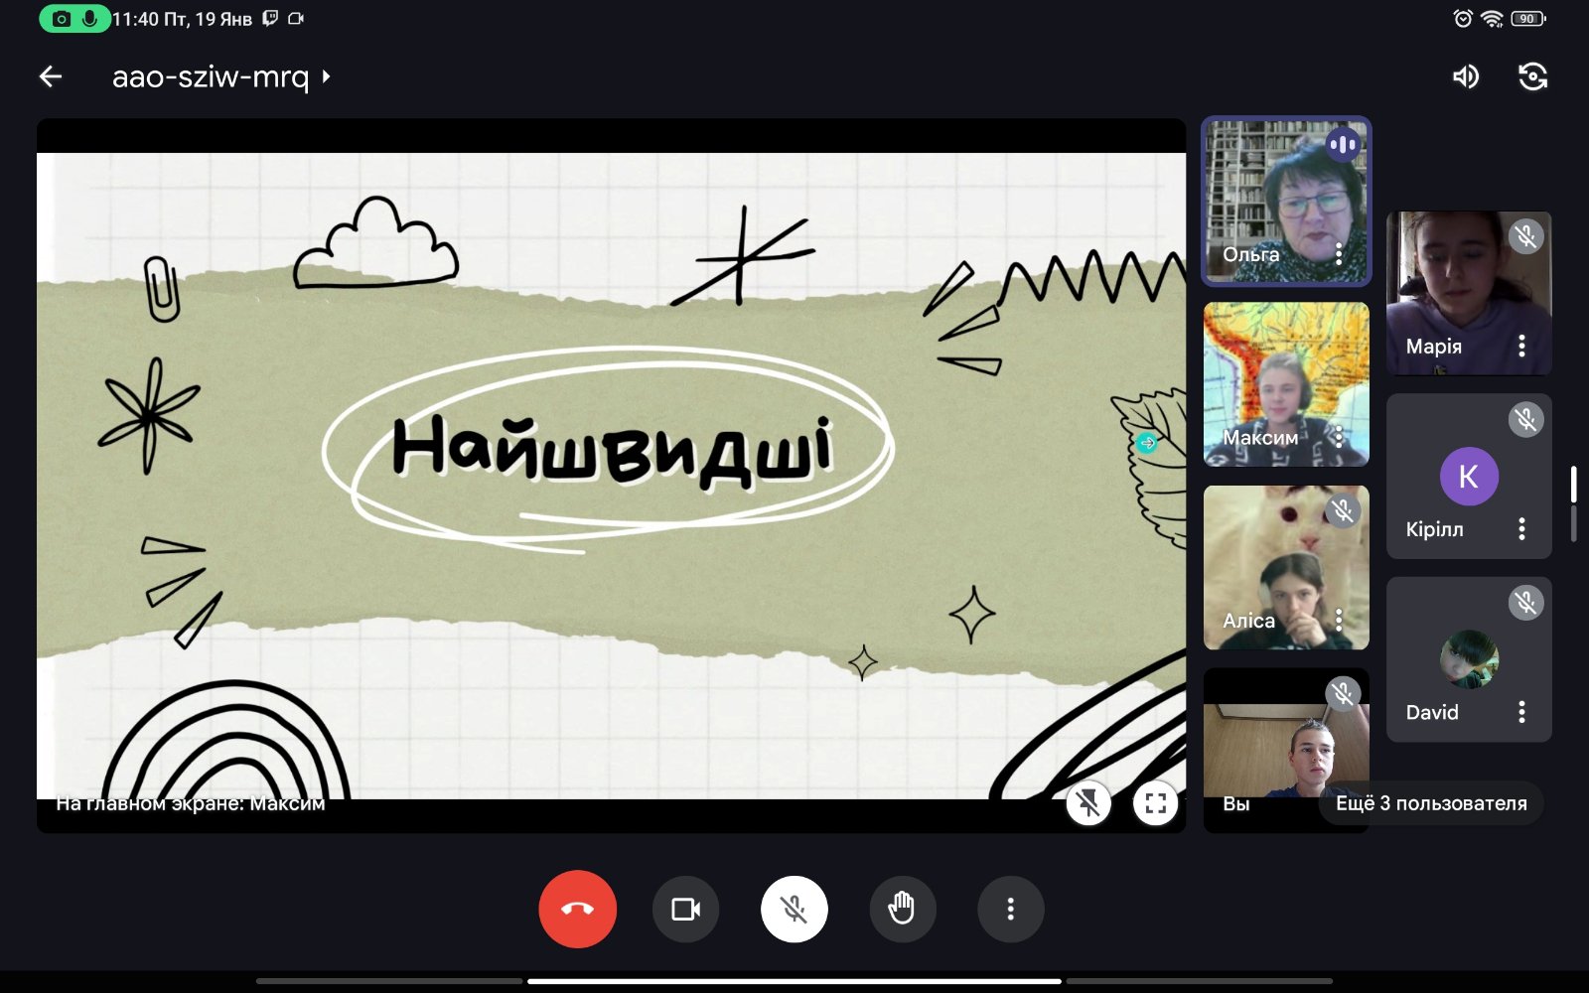Viewport: 1589px width, 993px height.
Task: Open audio output speaker settings
Action: click(x=1466, y=76)
